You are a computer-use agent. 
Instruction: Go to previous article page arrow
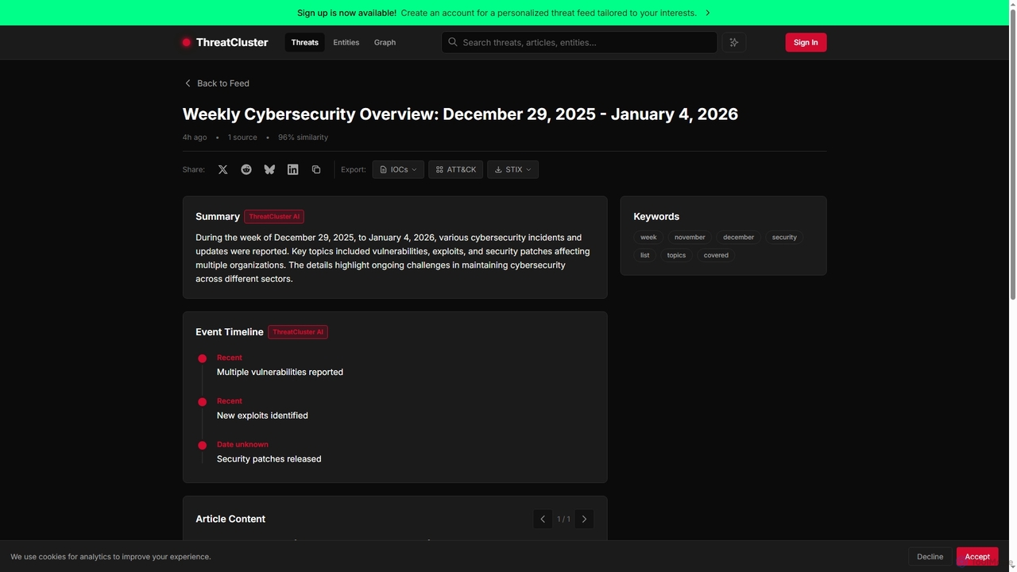(x=543, y=519)
